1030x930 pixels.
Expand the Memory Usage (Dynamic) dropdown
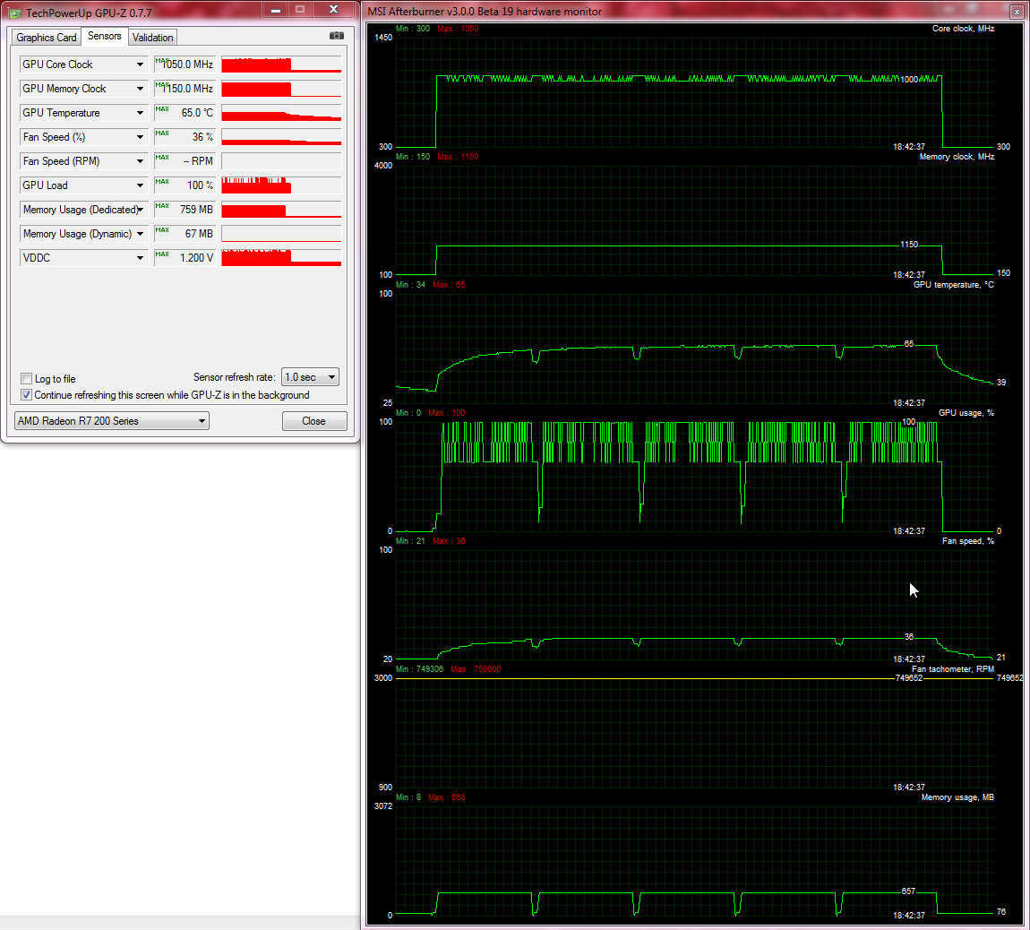[x=140, y=234]
